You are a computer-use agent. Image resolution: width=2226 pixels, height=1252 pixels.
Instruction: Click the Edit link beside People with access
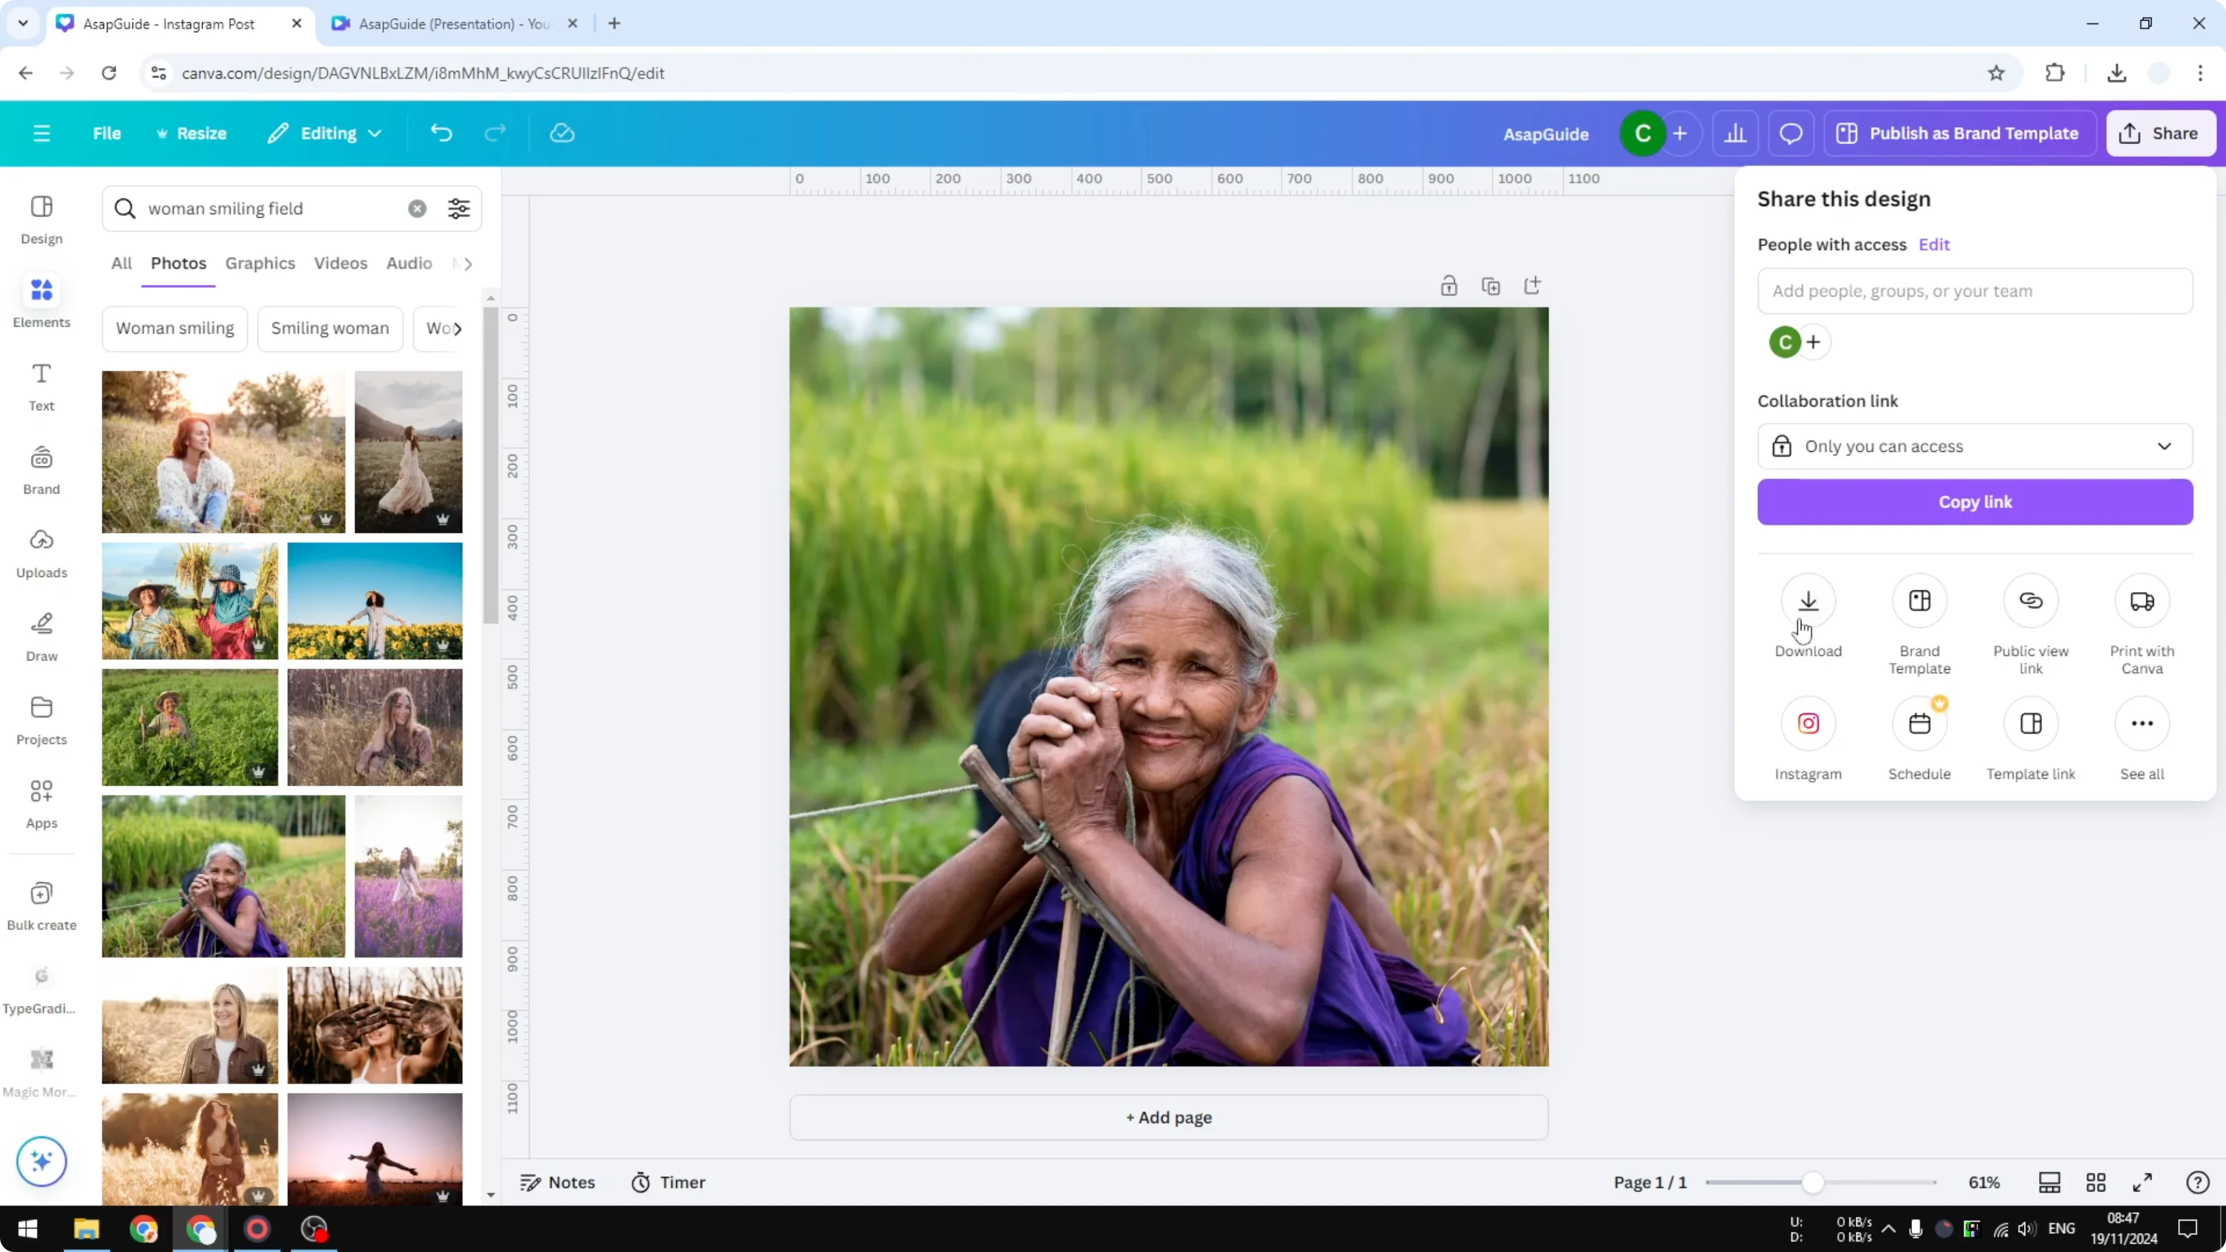coord(1934,244)
